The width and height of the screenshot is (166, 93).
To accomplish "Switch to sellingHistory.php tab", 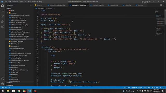I will pos(98,5).
